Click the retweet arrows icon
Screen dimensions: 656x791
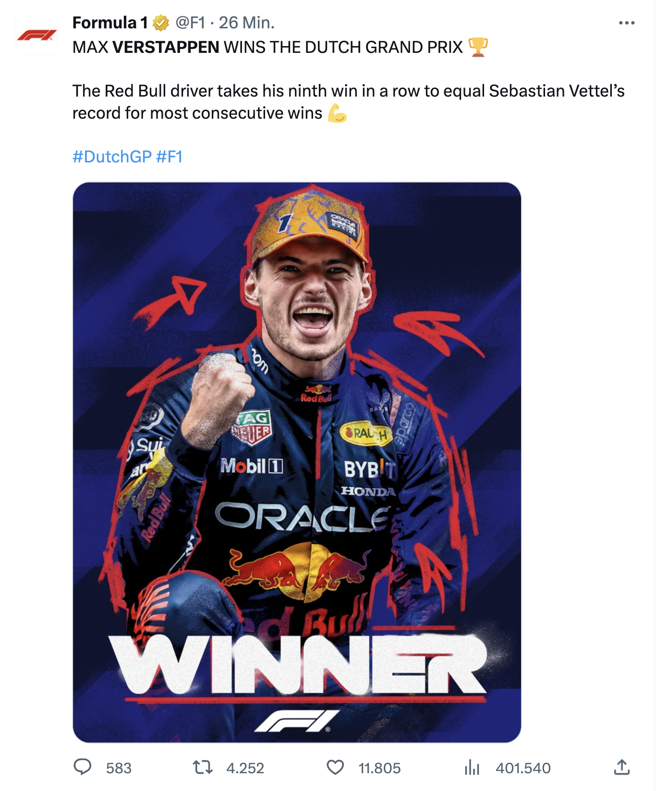pyautogui.click(x=203, y=767)
